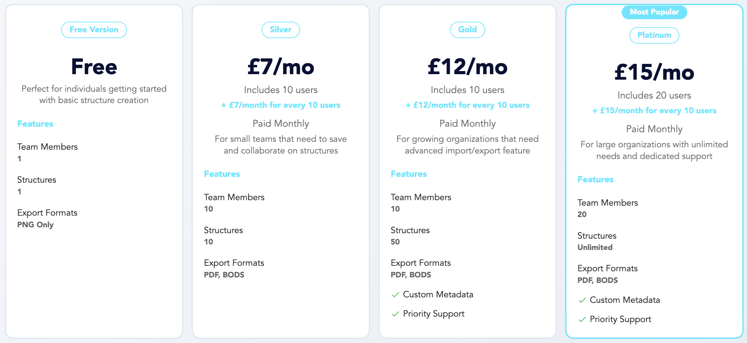Click the Priority Support checkmark in Gold plan
Image resolution: width=747 pixels, height=343 pixels.
[x=395, y=314]
